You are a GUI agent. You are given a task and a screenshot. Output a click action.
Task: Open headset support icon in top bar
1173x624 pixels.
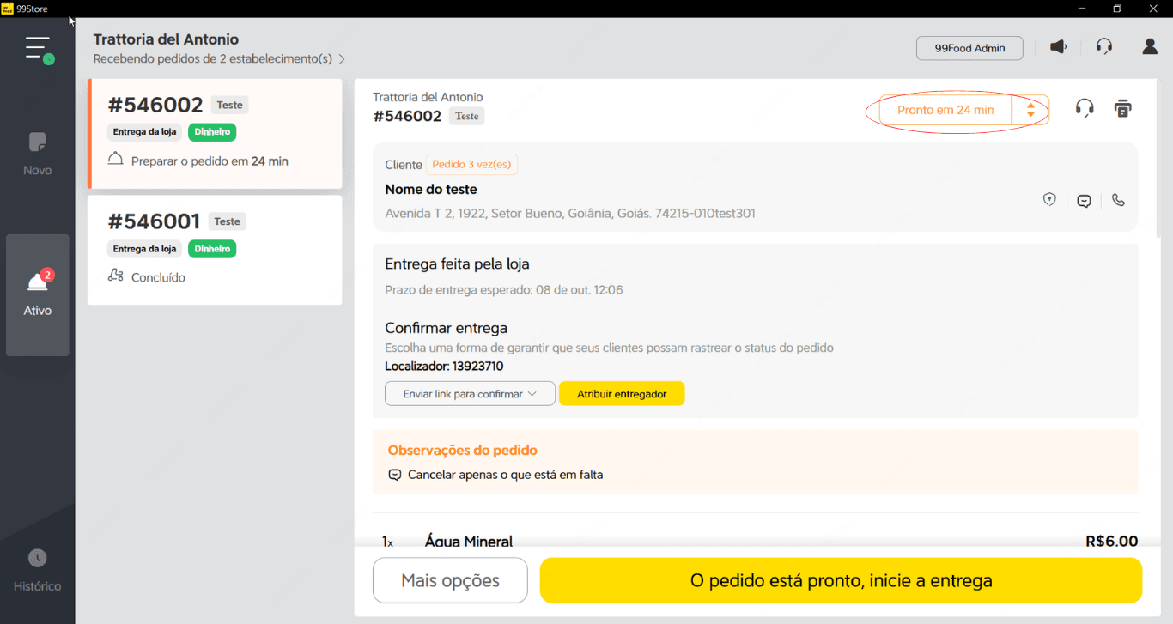coord(1104,47)
